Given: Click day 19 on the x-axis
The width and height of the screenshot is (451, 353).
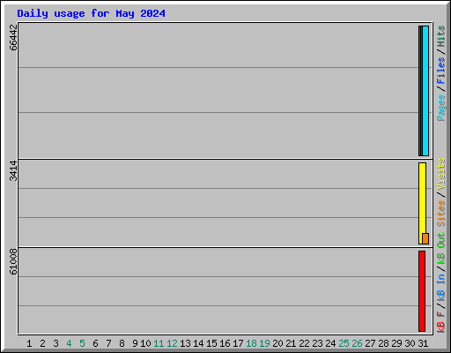Looking at the screenshot, I should (264, 343).
